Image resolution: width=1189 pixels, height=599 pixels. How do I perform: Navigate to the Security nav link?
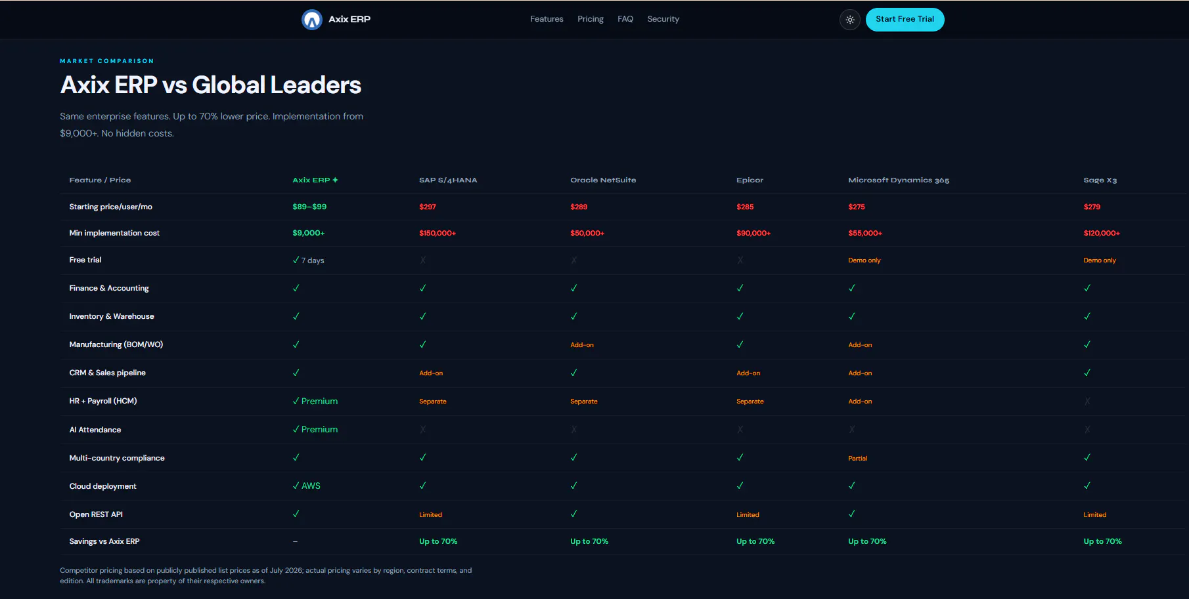663,19
